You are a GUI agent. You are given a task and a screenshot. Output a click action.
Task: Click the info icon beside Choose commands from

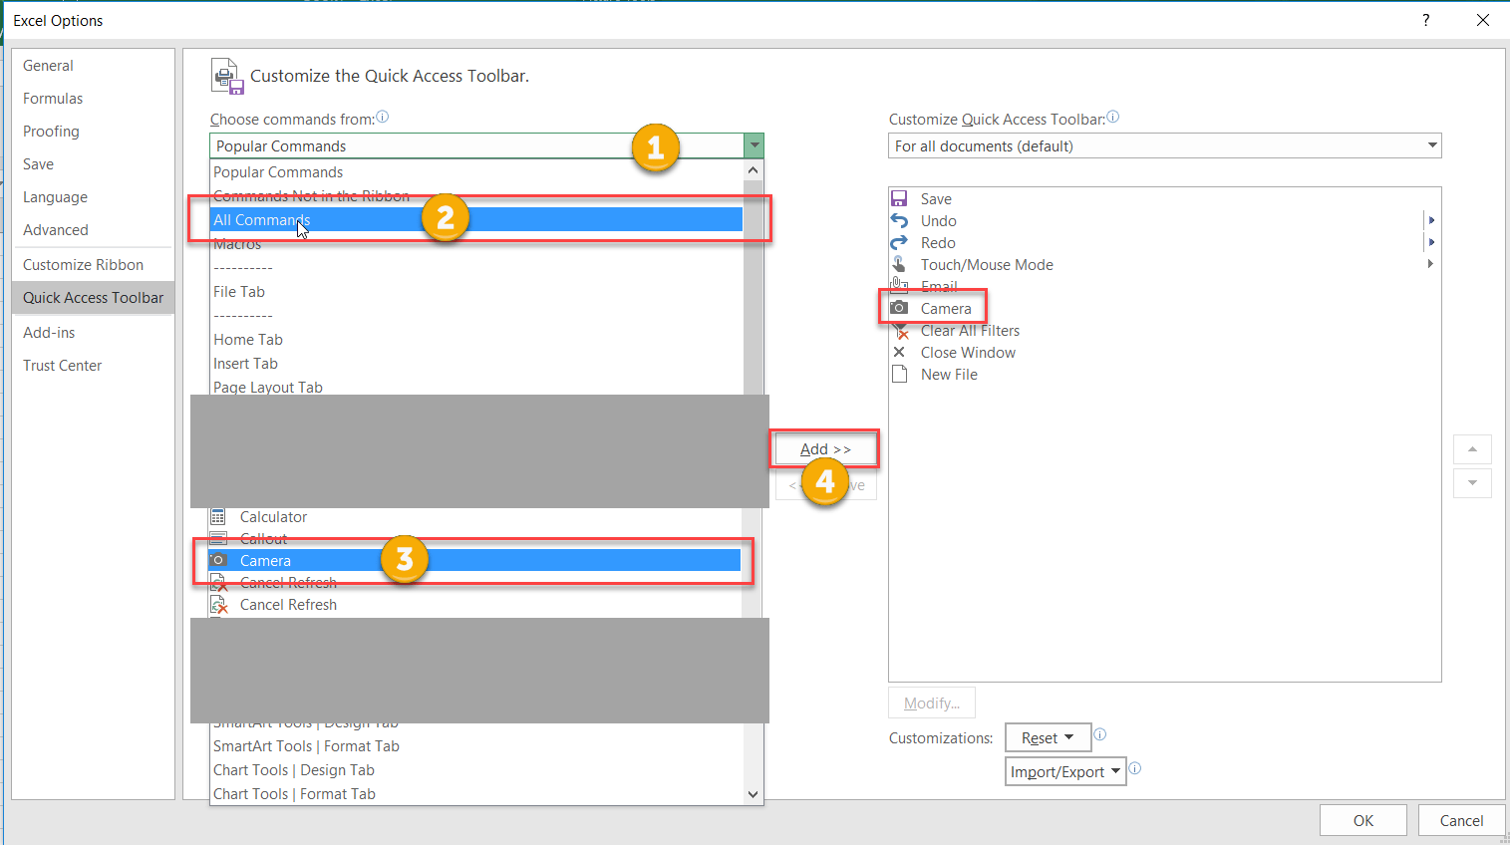[x=382, y=117]
